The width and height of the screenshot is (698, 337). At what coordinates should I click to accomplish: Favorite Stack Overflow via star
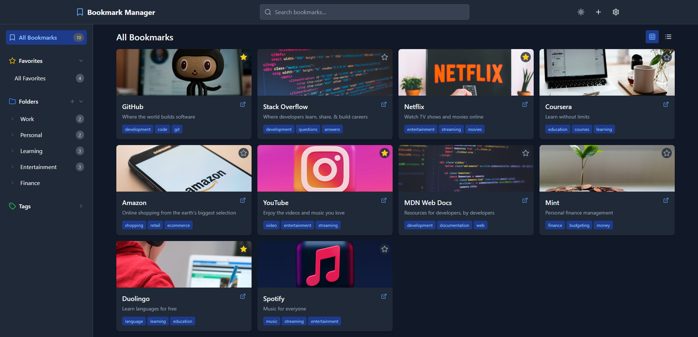coord(385,57)
